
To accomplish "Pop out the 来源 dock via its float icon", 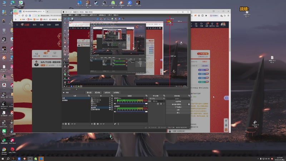I will click(112, 96).
